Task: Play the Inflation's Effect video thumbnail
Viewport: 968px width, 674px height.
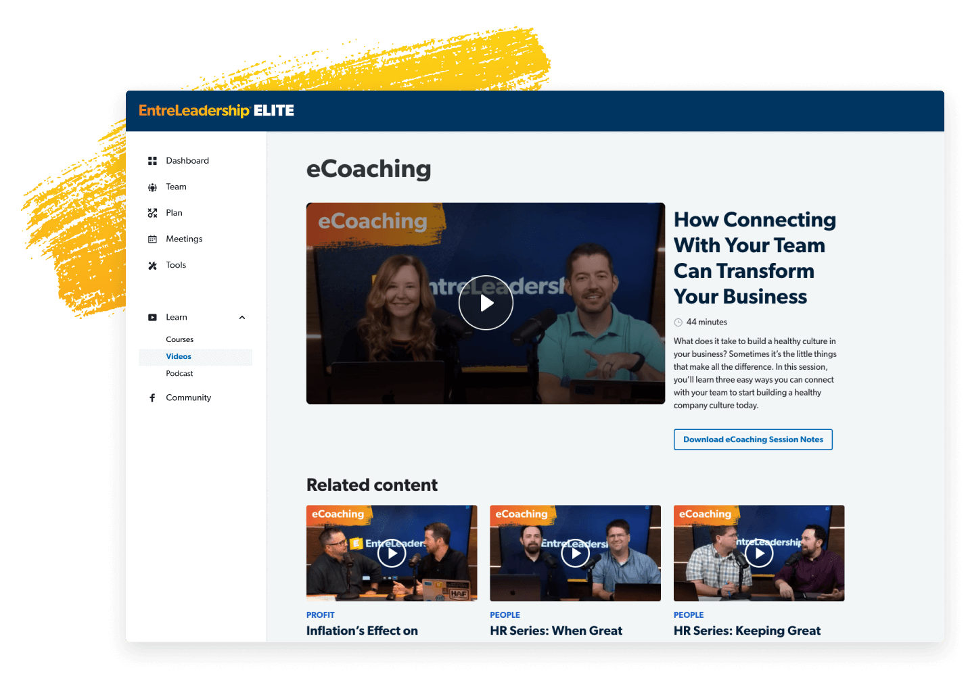Action: (392, 554)
